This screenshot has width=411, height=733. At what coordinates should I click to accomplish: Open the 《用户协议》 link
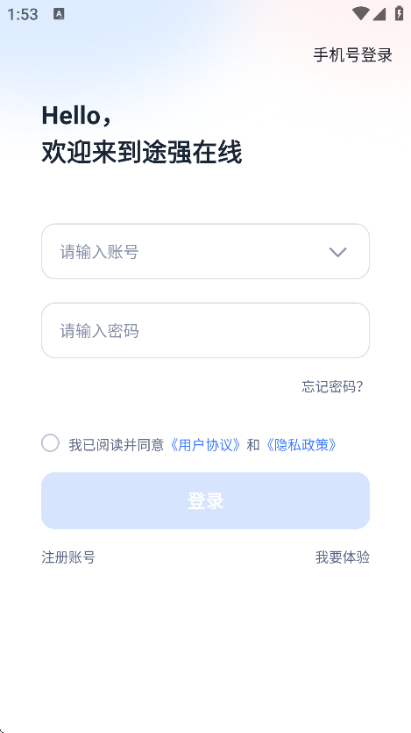(205, 445)
